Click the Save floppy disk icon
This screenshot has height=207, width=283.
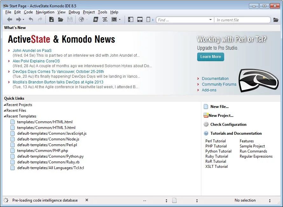click(x=70, y=19)
